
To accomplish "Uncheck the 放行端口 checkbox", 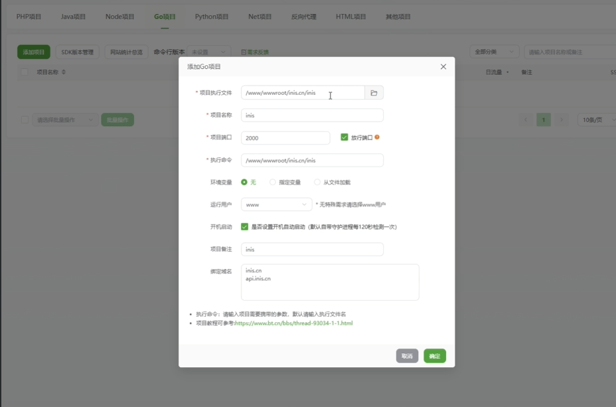I will point(344,137).
